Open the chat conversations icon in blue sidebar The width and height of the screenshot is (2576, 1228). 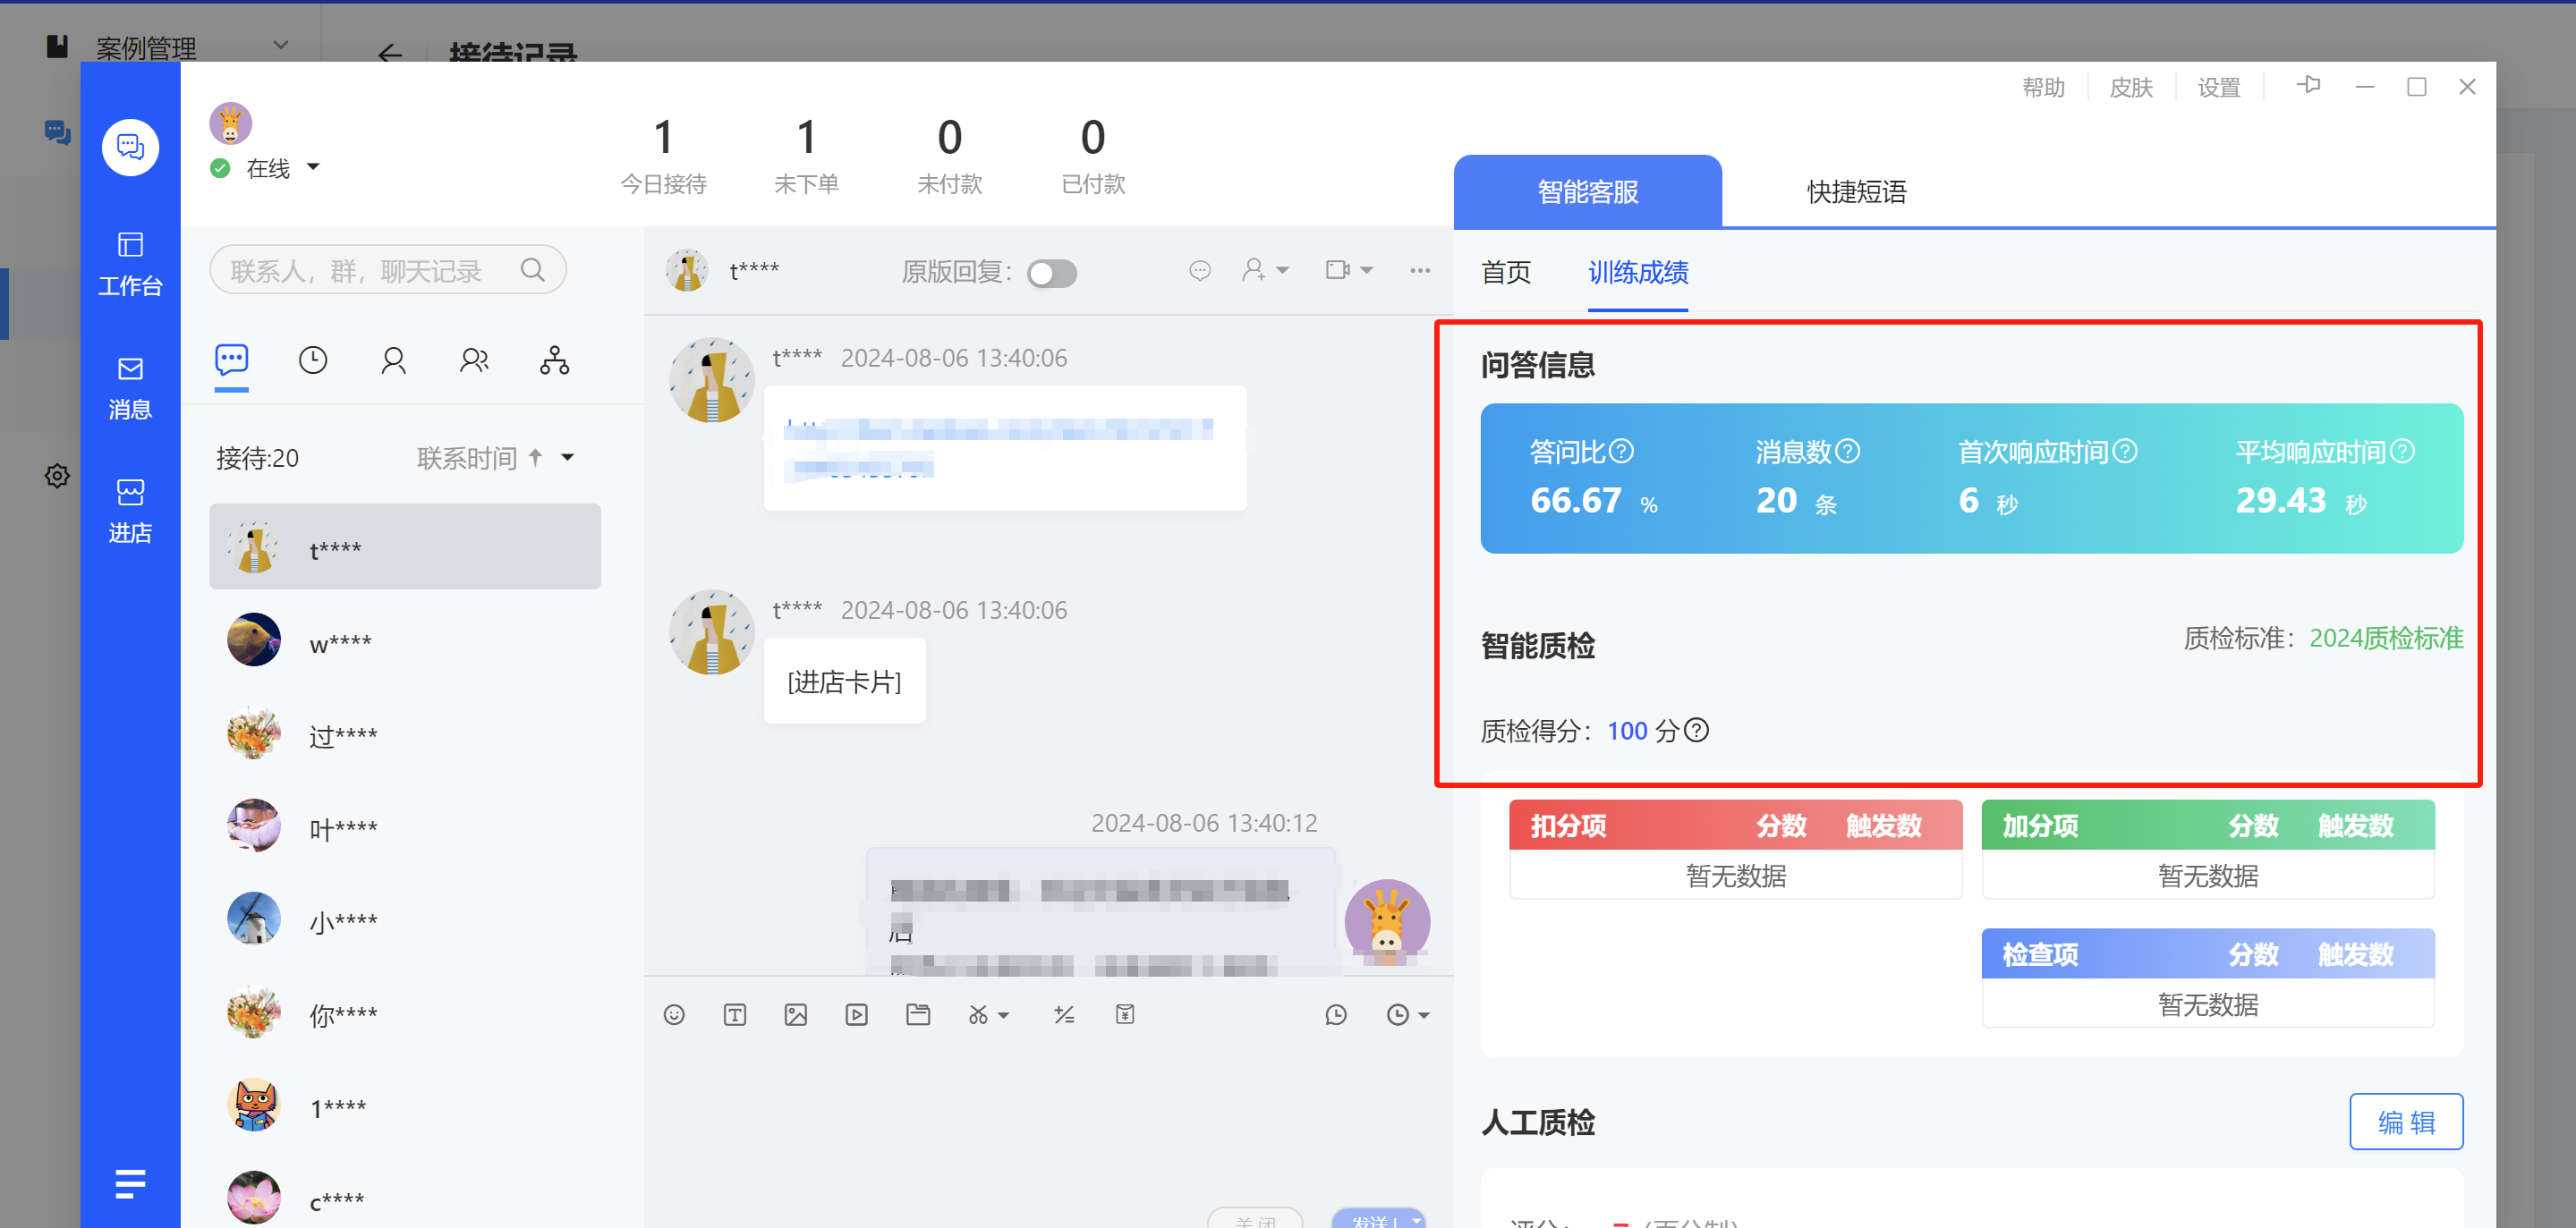130,147
